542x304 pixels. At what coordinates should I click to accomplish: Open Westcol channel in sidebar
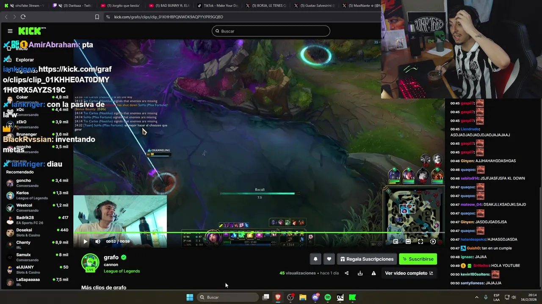[37, 208]
